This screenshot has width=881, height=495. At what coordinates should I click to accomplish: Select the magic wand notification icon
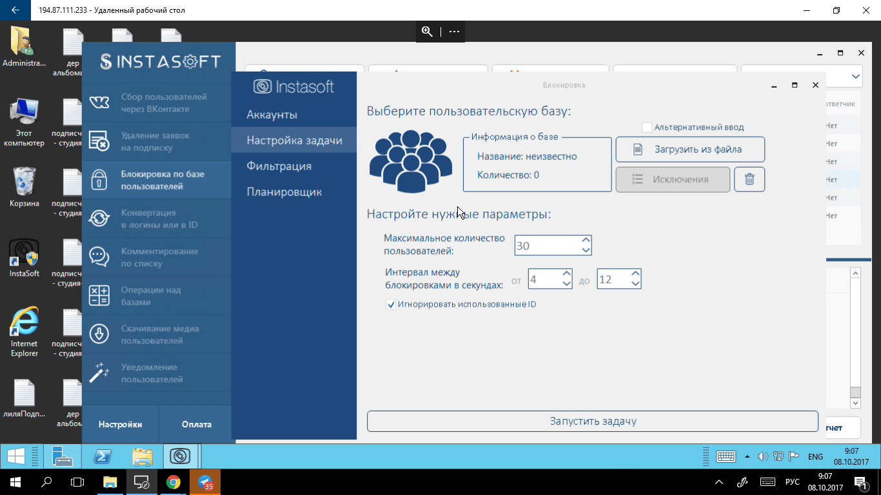pos(99,373)
